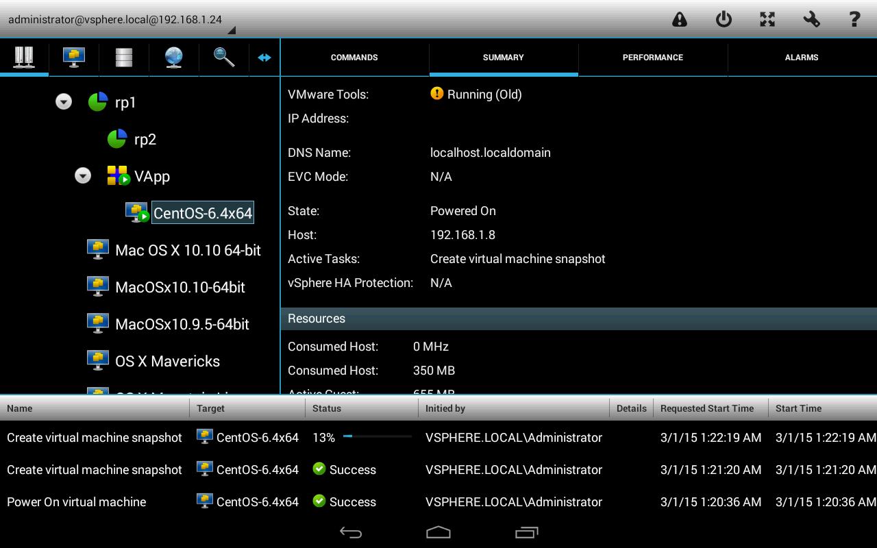Sort tasks by Target column header
The height and width of the screenshot is (548, 877).
pyautogui.click(x=247, y=408)
